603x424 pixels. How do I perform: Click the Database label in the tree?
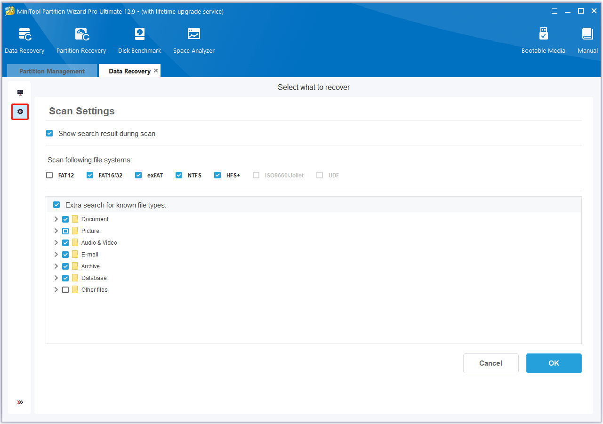pyautogui.click(x=94, y=278)
